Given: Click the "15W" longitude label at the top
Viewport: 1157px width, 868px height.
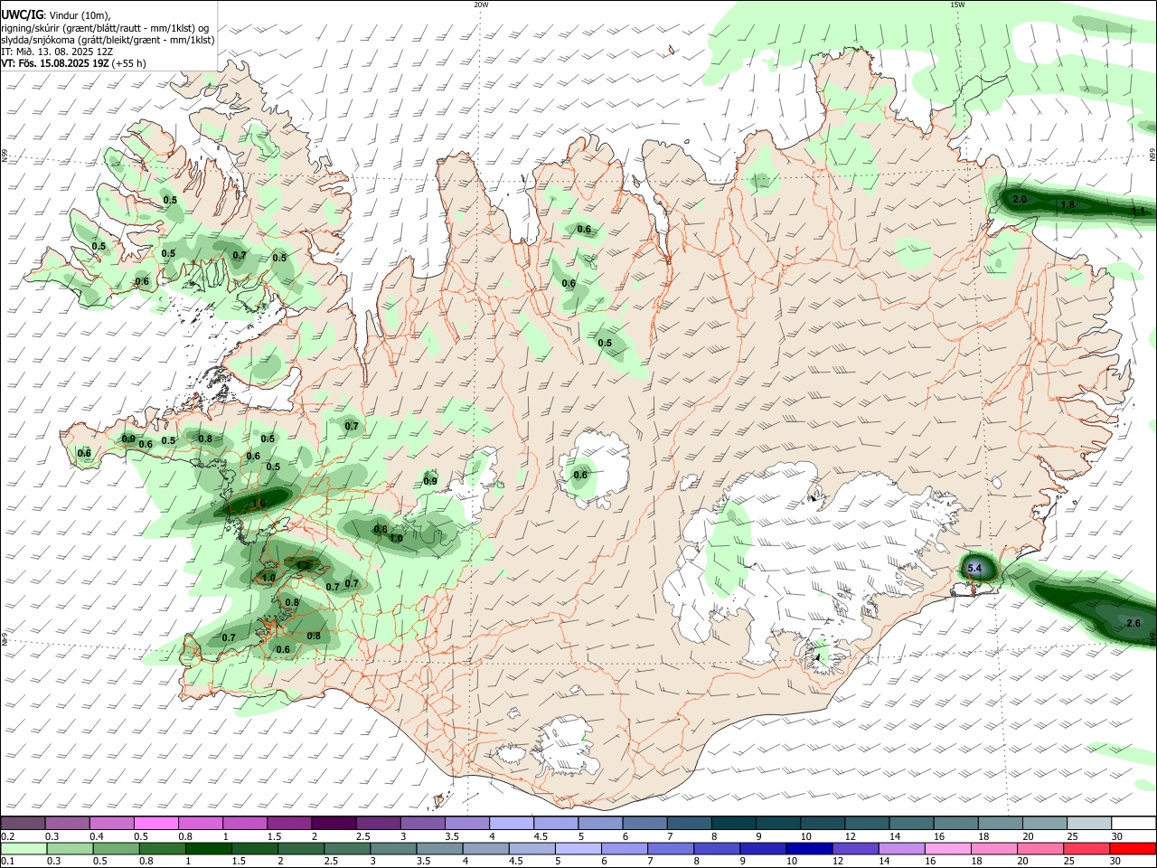Looking at the screenshot, I should (x=957, y=5).
